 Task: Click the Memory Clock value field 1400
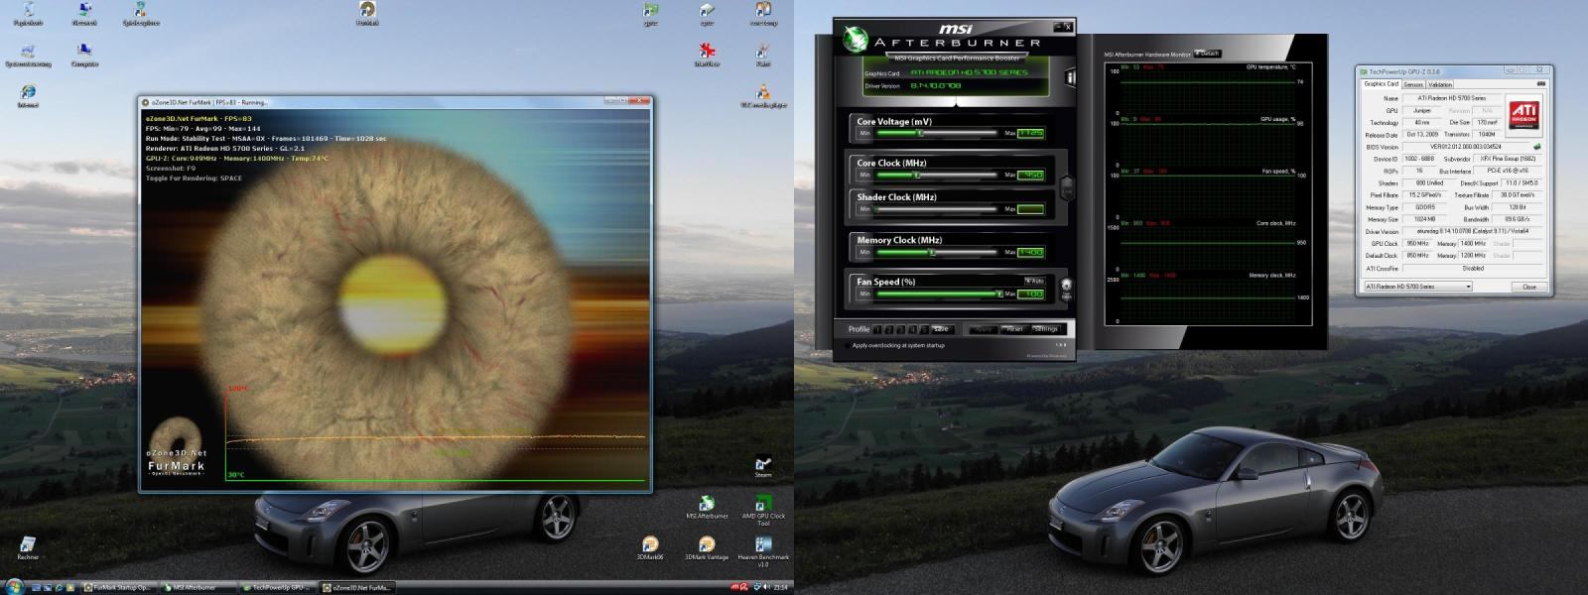pos(1030,252)
